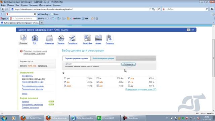Switch to Recording taskbar window
This screenshot has width=215, height=121.
(133, 118)
